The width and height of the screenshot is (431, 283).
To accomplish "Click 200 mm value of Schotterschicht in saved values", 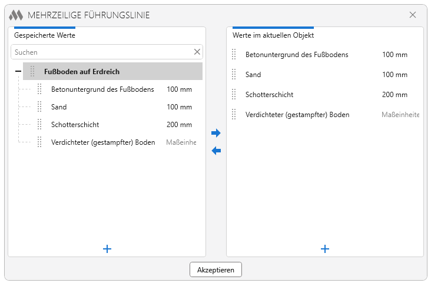I will (x=179, y=125).
